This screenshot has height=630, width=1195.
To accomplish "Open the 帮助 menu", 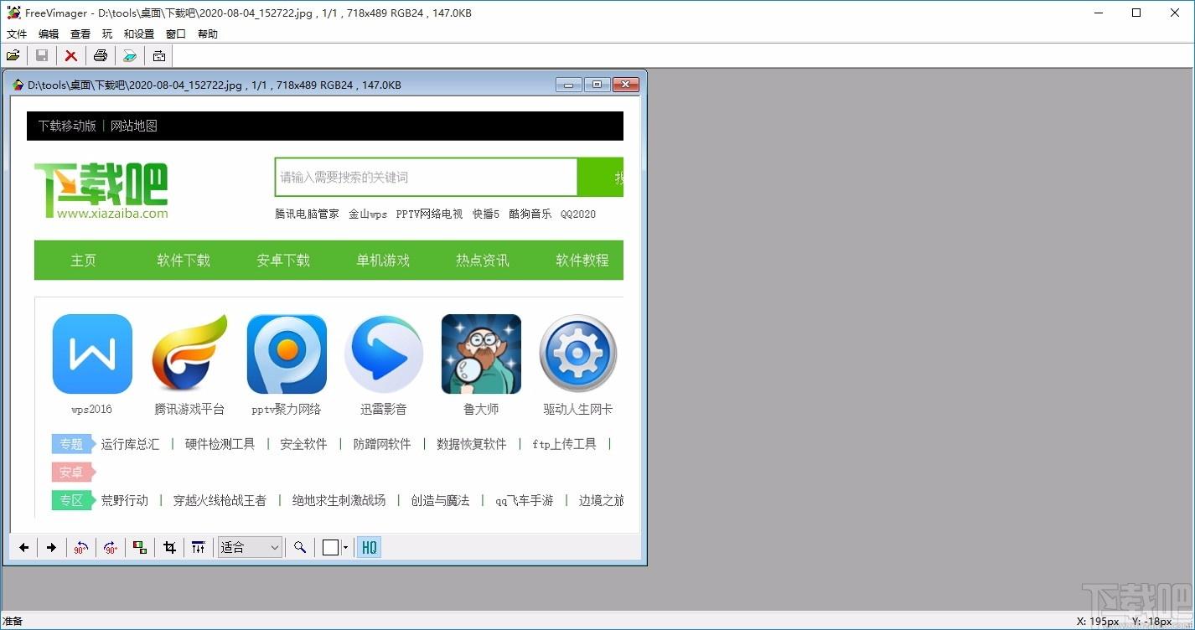I will click(208, 34).
